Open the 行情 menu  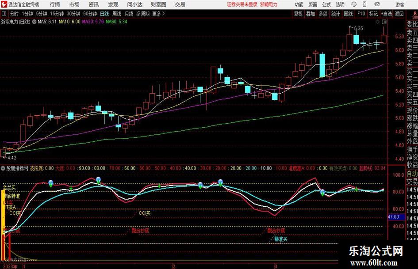click(x=55, y=4)
